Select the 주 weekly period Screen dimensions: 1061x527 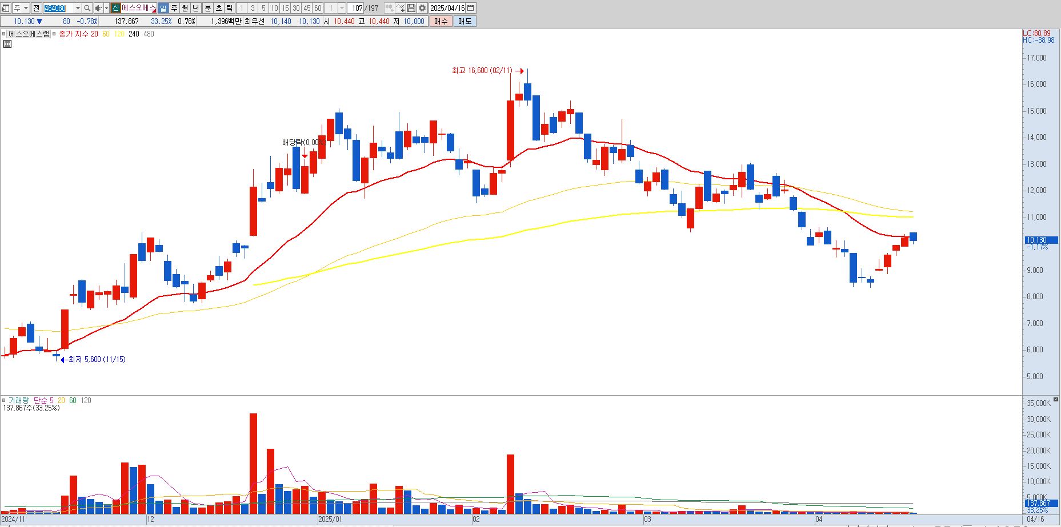point(174,8)
